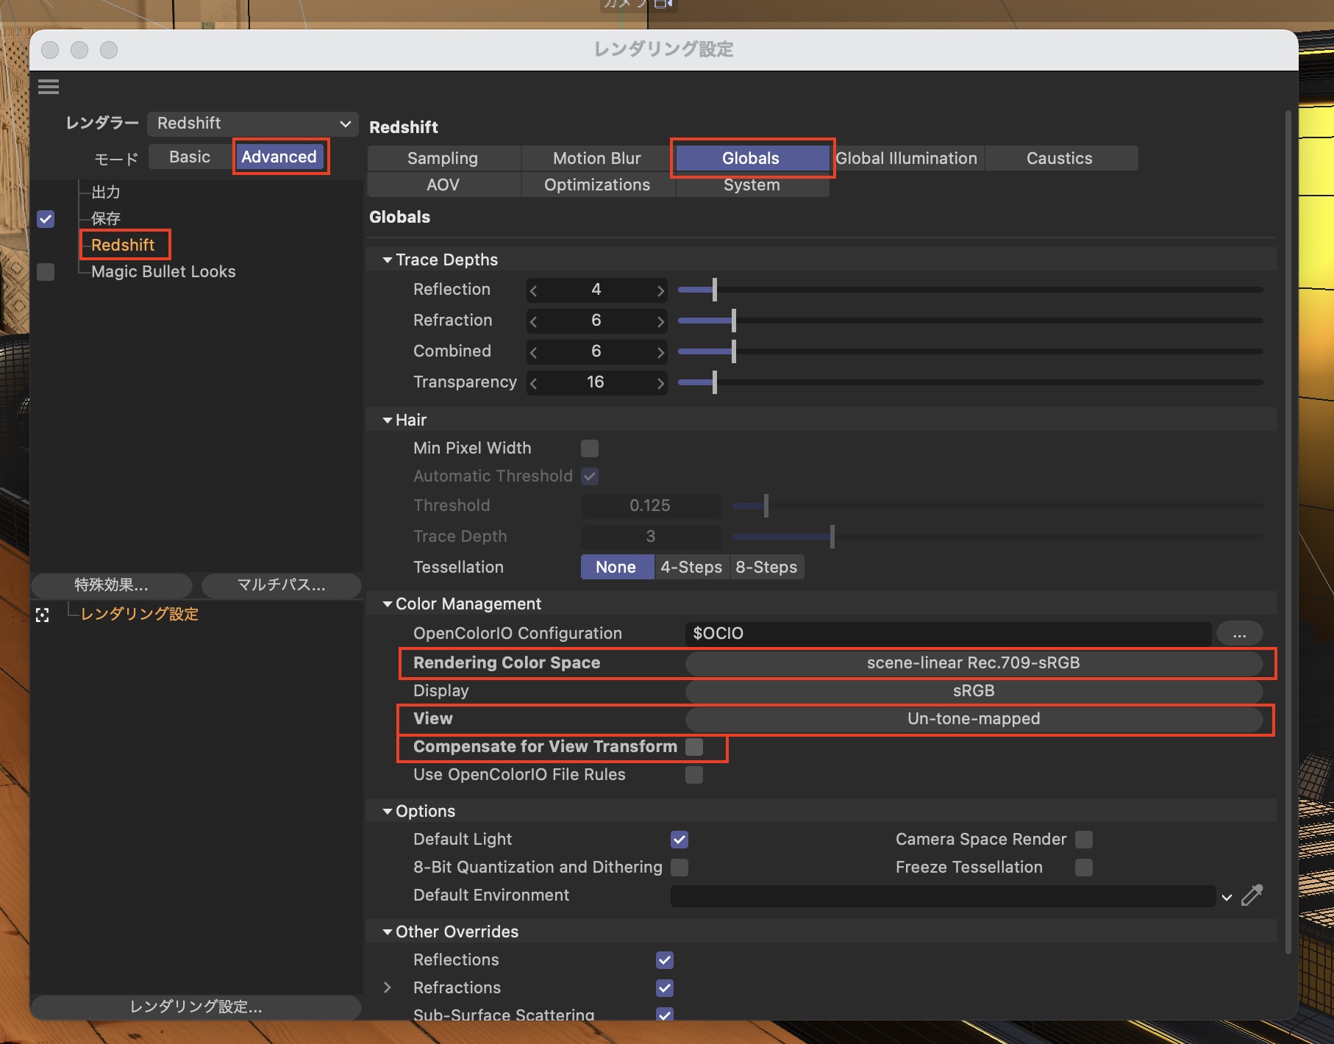Open the Rendering Color Space dropdown
Viewport: 1334px width, 1044px height.
click(973, 663)
